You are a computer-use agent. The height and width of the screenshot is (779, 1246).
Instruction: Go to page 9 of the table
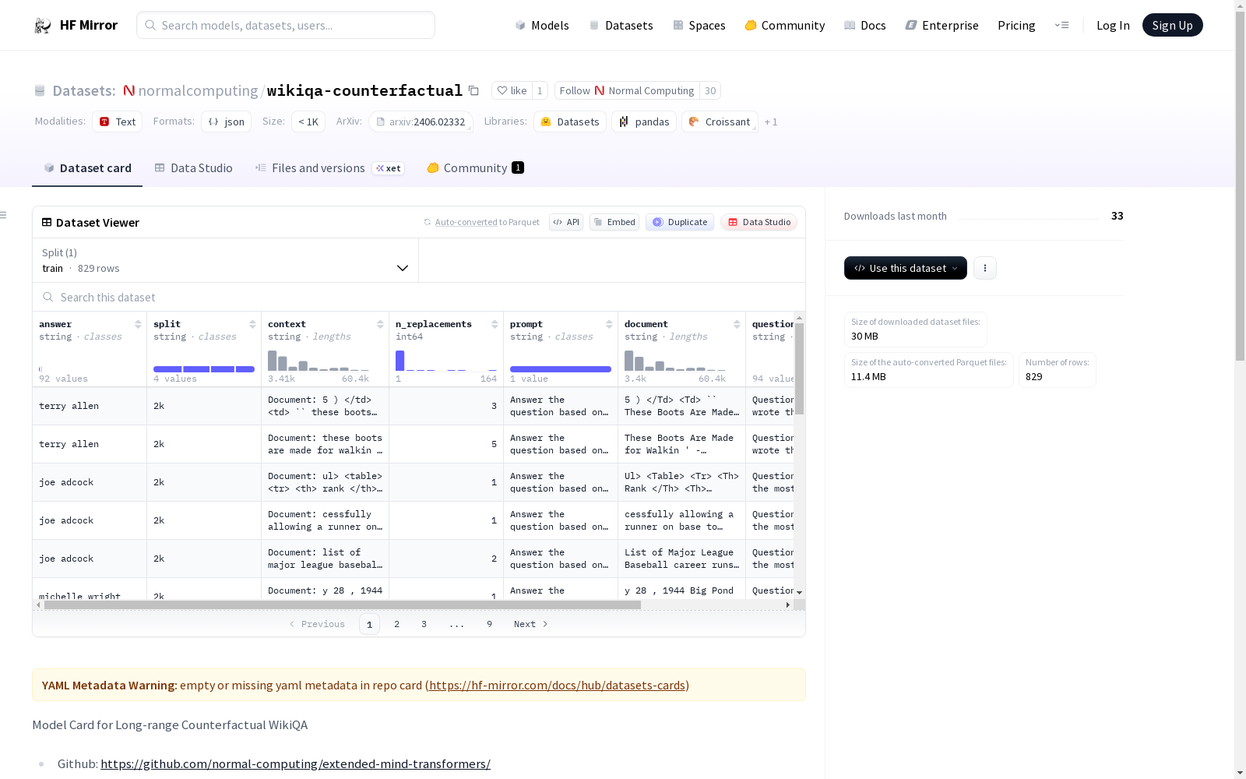(x=489, y=624)
